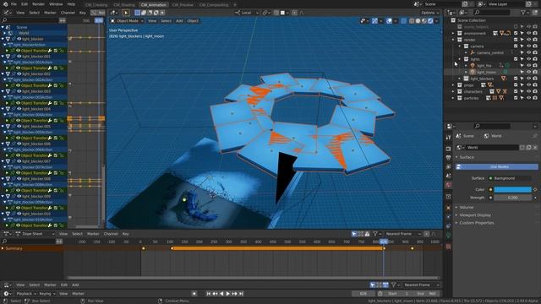Uncheck exclude checkbox of render collection
Screen dimensions: 541x304
(516, 40)
